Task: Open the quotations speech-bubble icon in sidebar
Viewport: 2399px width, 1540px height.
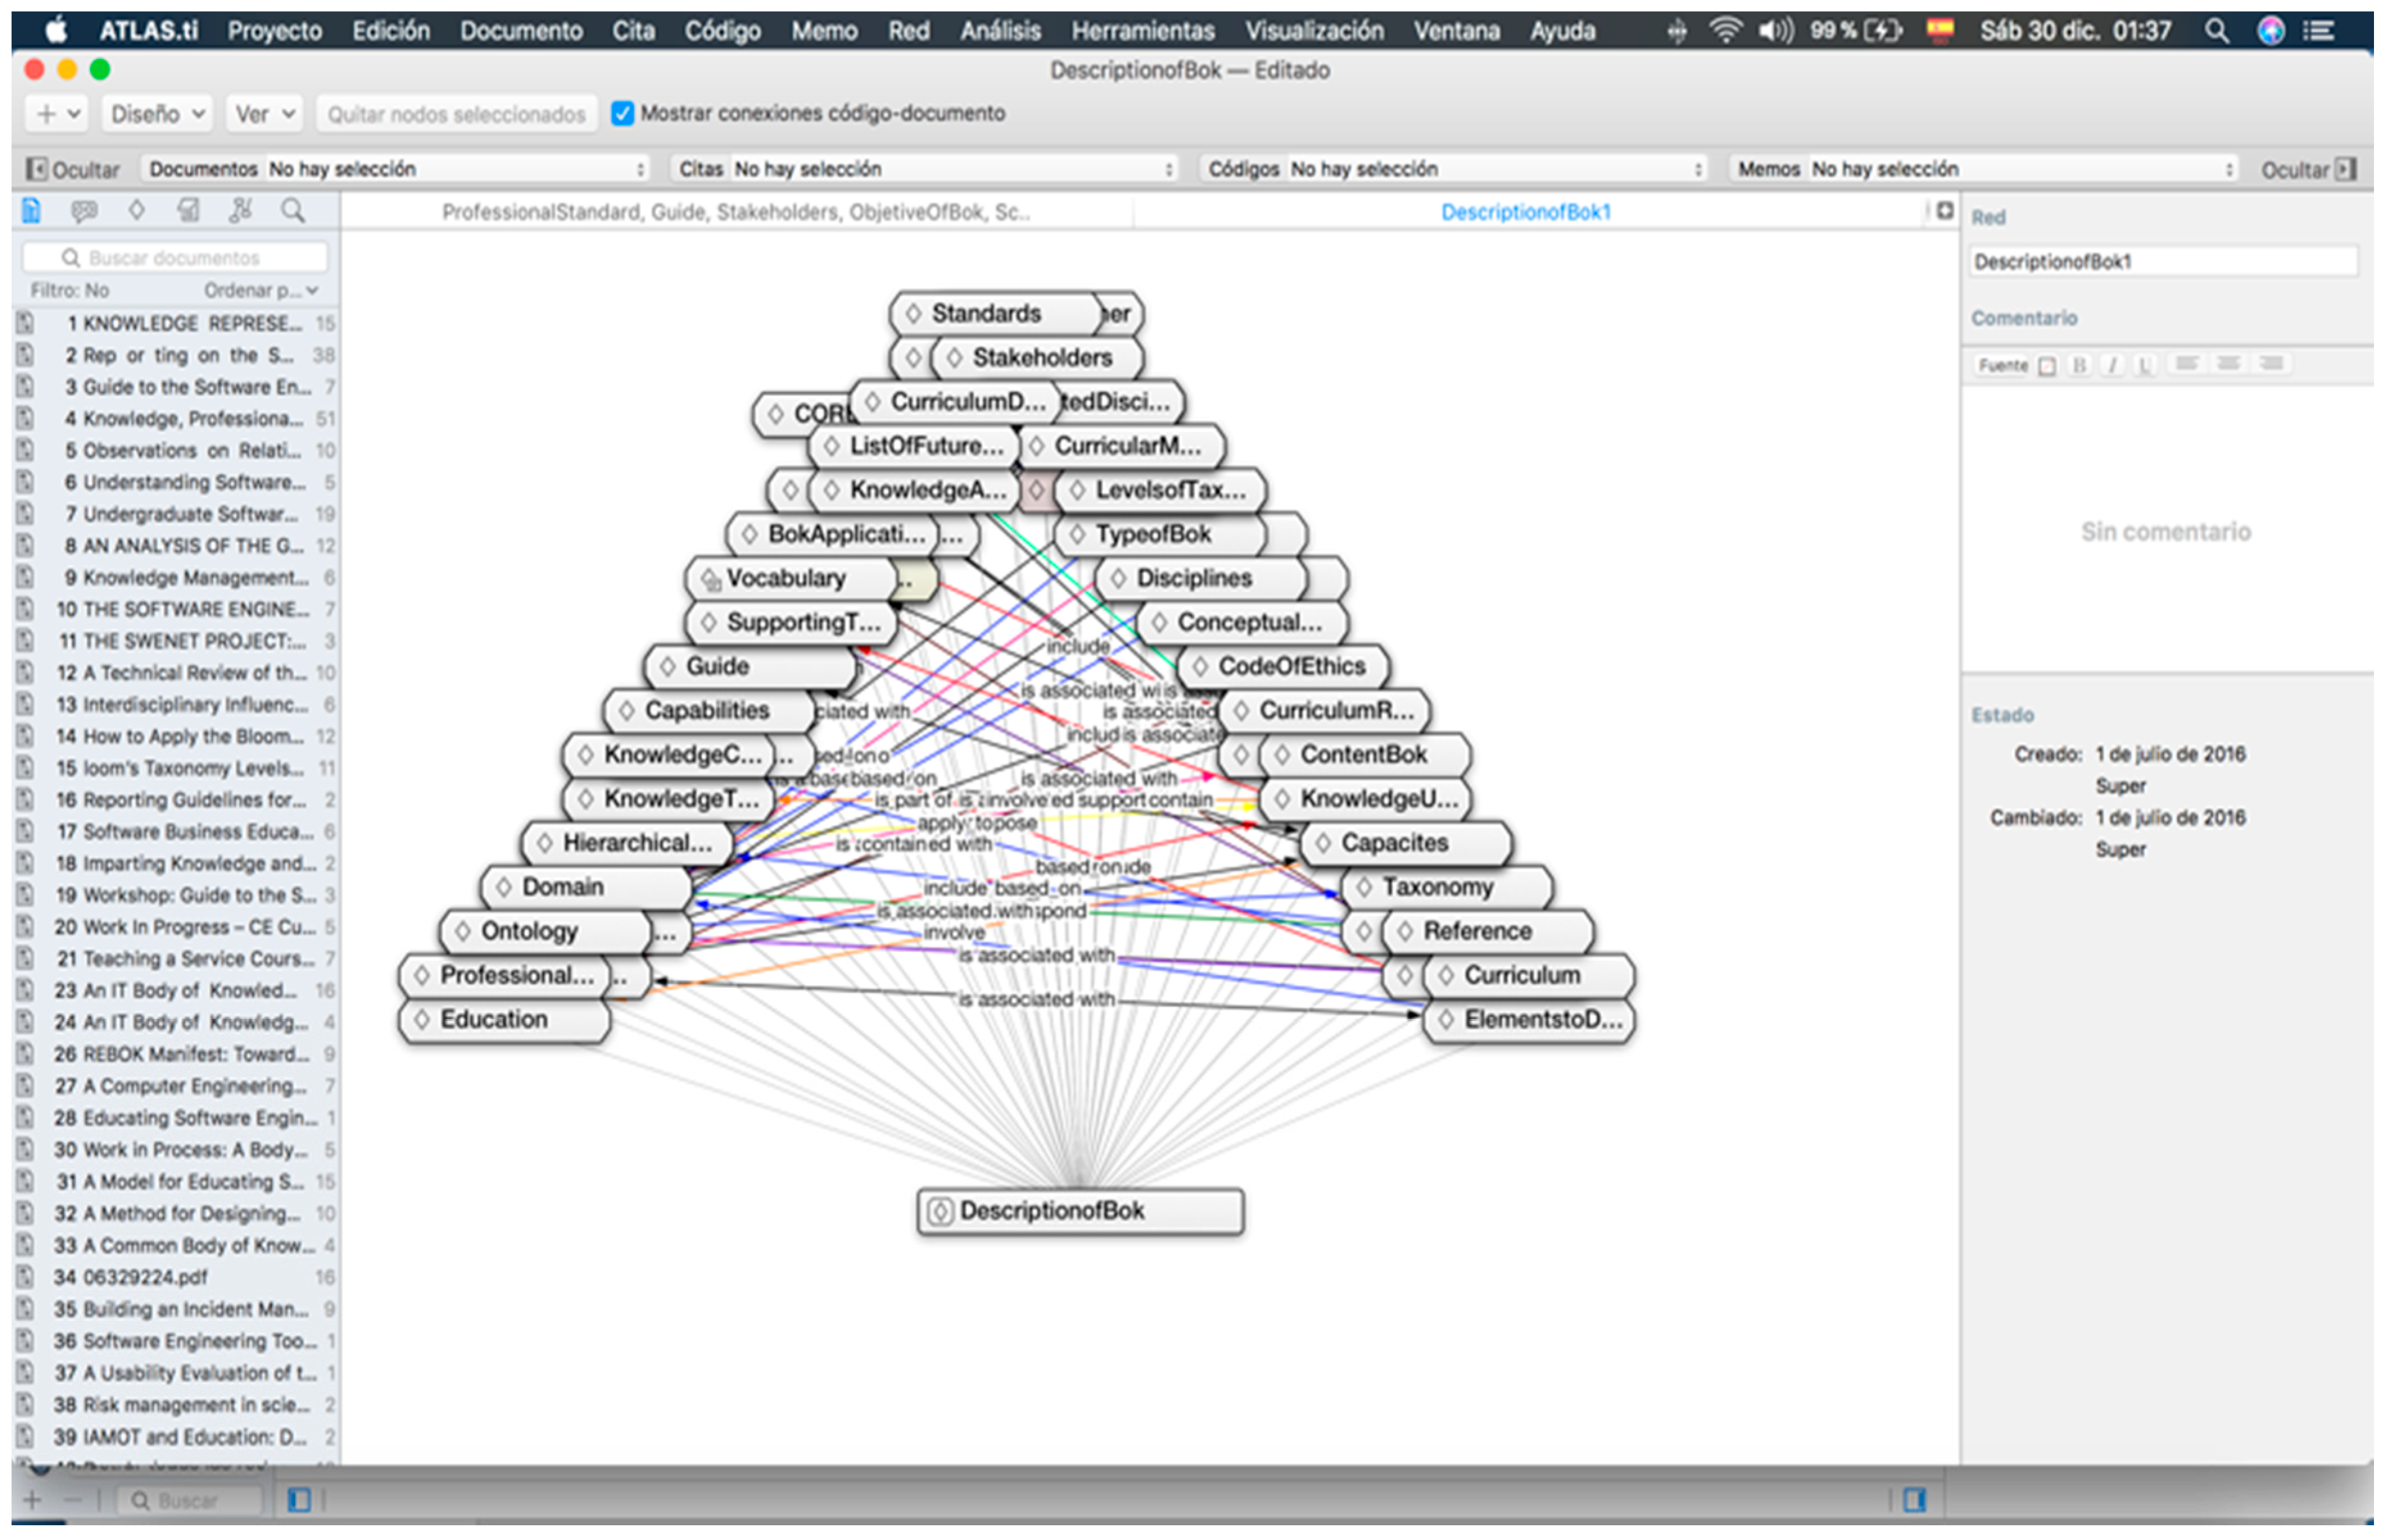Action: [84, 211]
